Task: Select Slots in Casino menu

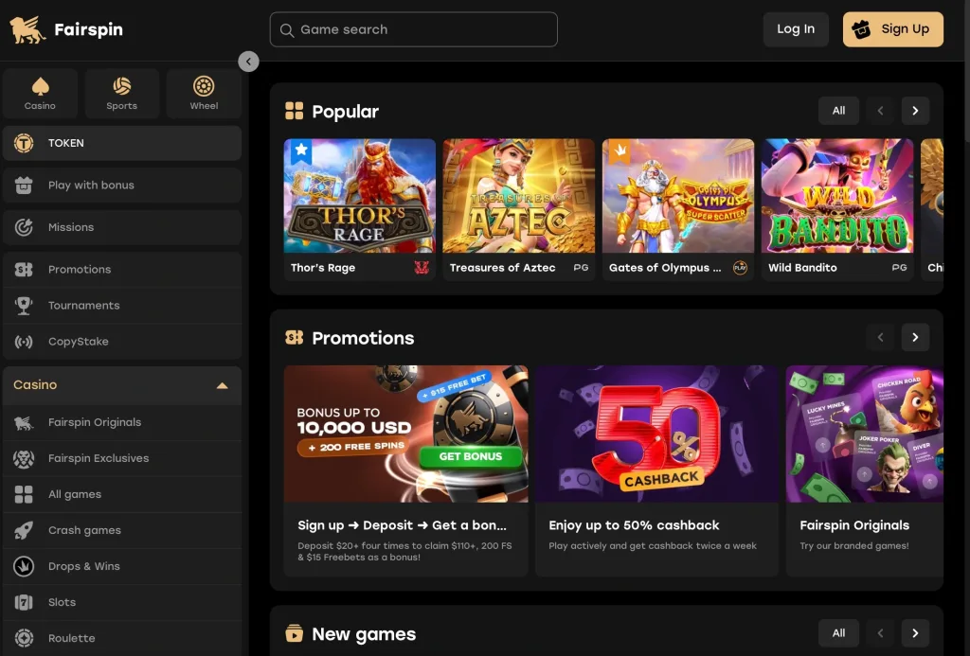Action: pos(122,602)
